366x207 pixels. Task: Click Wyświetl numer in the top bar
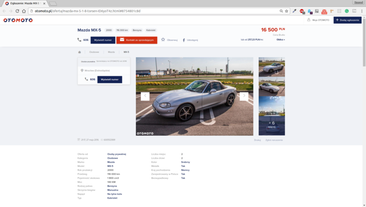[103, 40]
